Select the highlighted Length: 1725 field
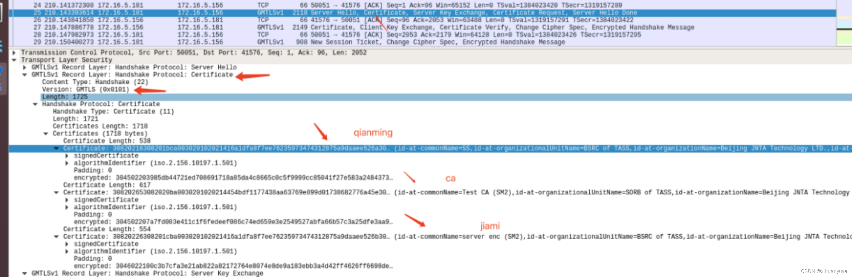 tap(446, 97)
